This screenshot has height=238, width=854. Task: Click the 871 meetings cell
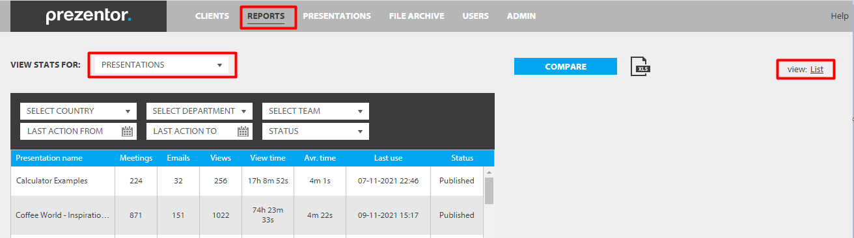tap(136, 215)
